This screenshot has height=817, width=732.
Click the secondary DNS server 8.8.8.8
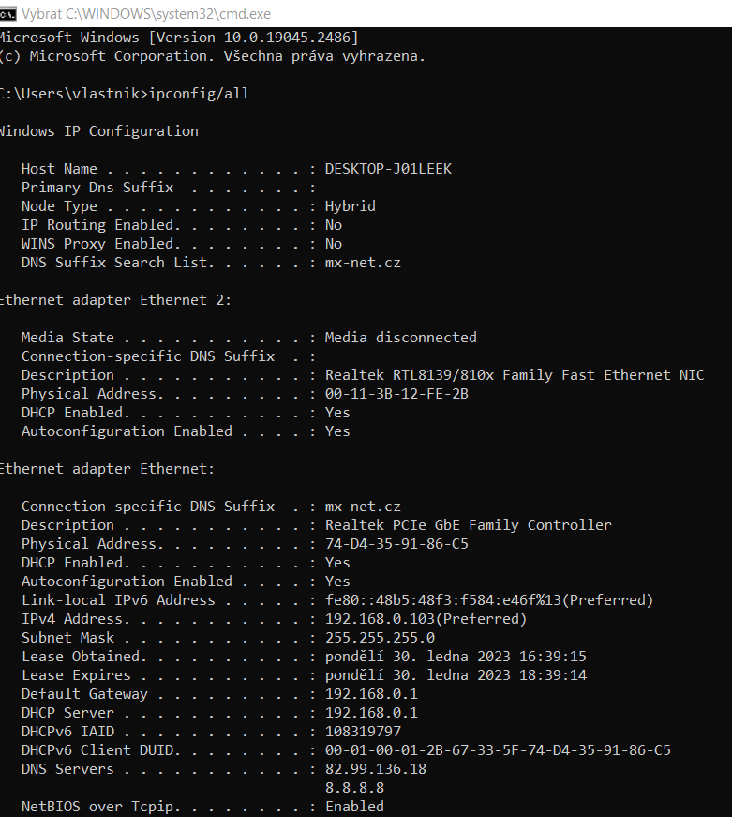tap(354, 788)
